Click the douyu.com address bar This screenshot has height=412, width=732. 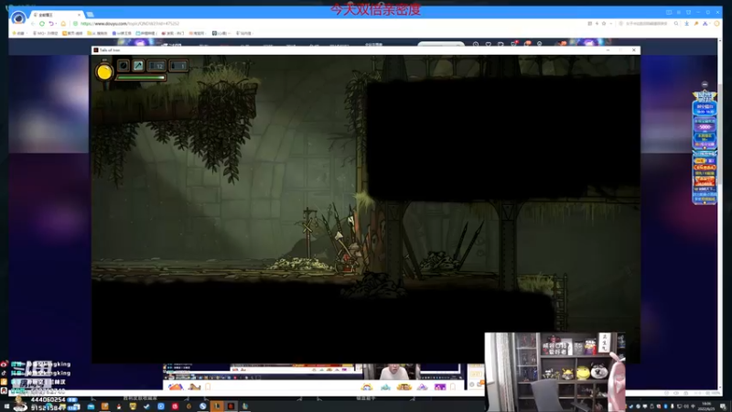click(x=327, y=24)
